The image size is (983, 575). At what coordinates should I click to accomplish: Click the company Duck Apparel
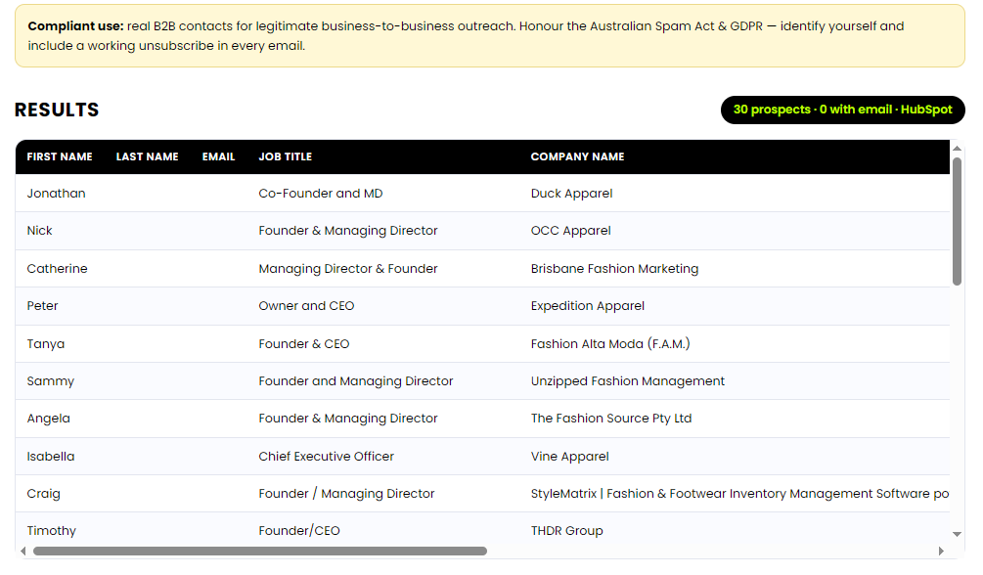[x=572, y=193]
